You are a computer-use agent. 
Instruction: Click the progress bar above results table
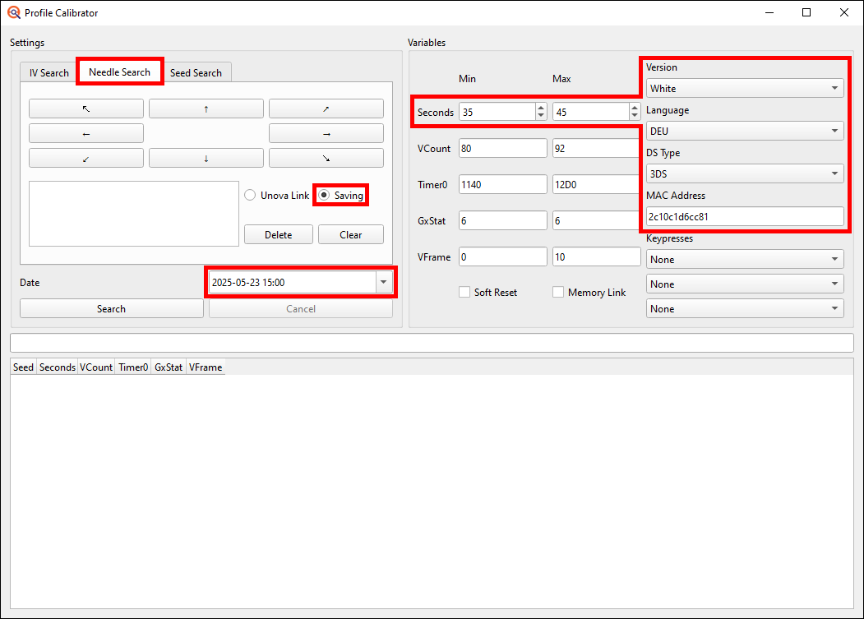coord(432,343)
